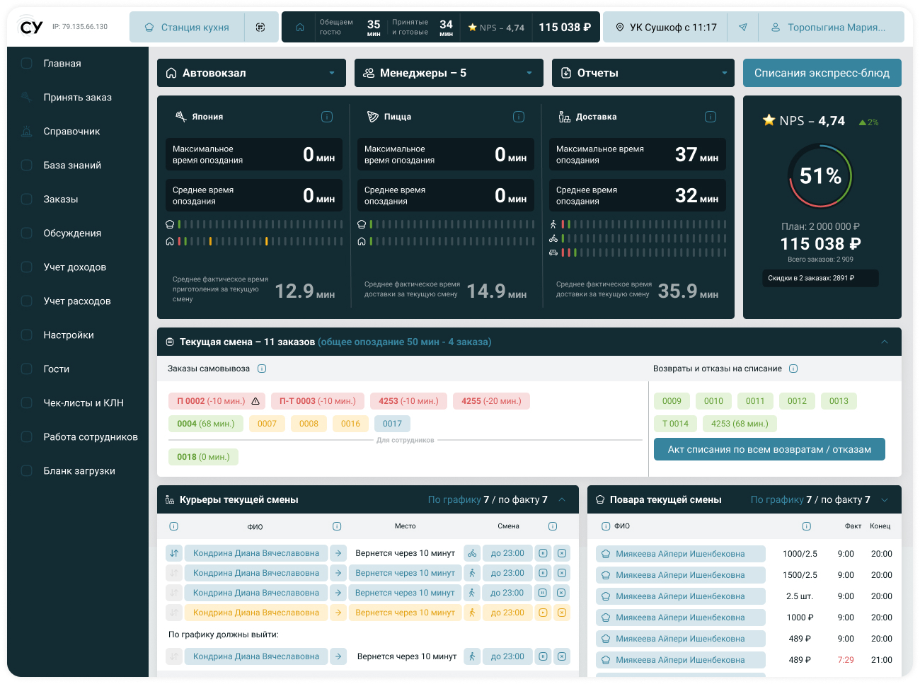The height and width of the screenshot is (684, 920).
Task: Open the info icon on the Япония card
Action: tap(327, 117)
